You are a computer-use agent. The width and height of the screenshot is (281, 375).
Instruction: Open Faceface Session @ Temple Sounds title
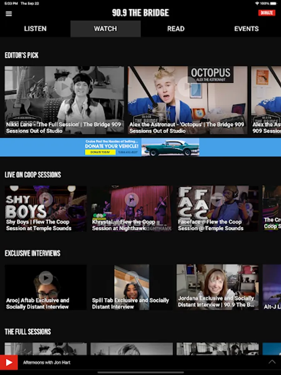tap(211, 225)
